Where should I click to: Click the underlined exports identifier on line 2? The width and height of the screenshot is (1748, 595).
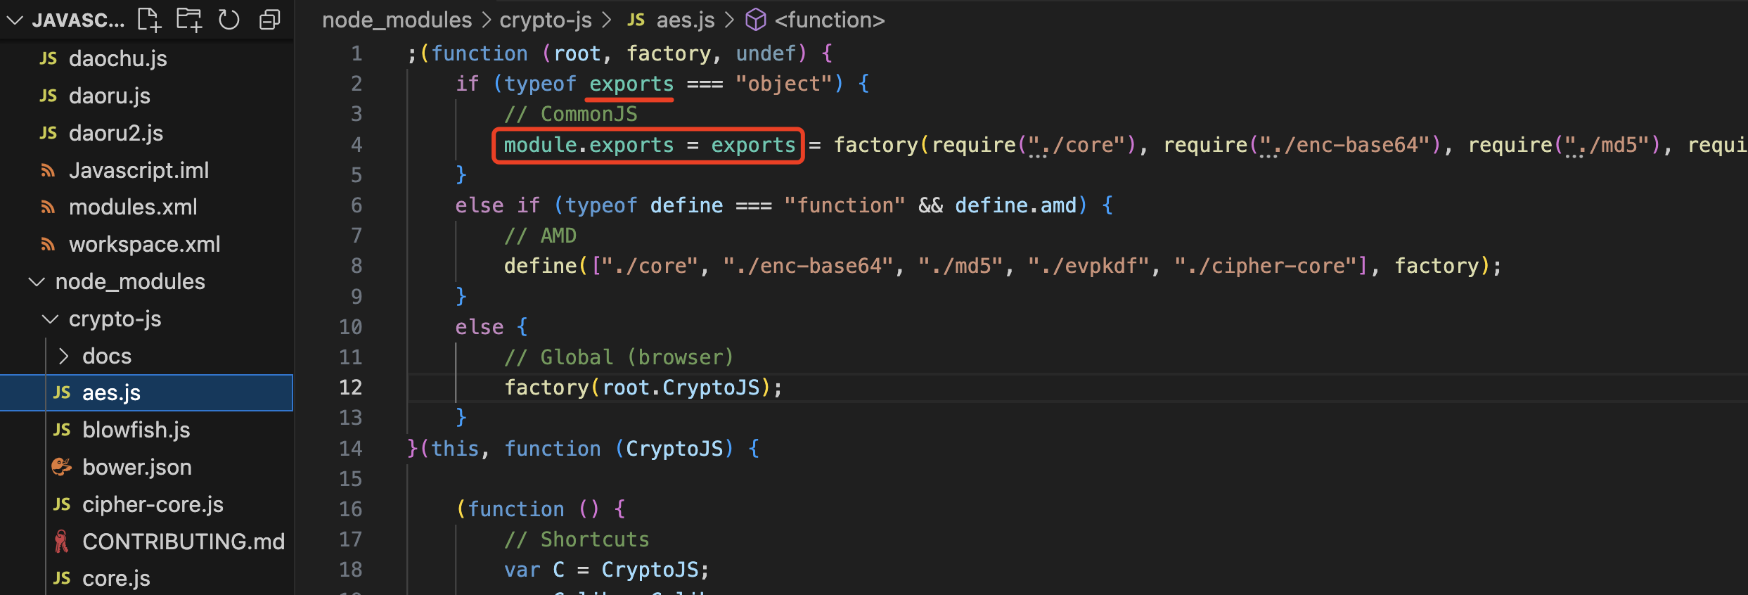(631, 84)
